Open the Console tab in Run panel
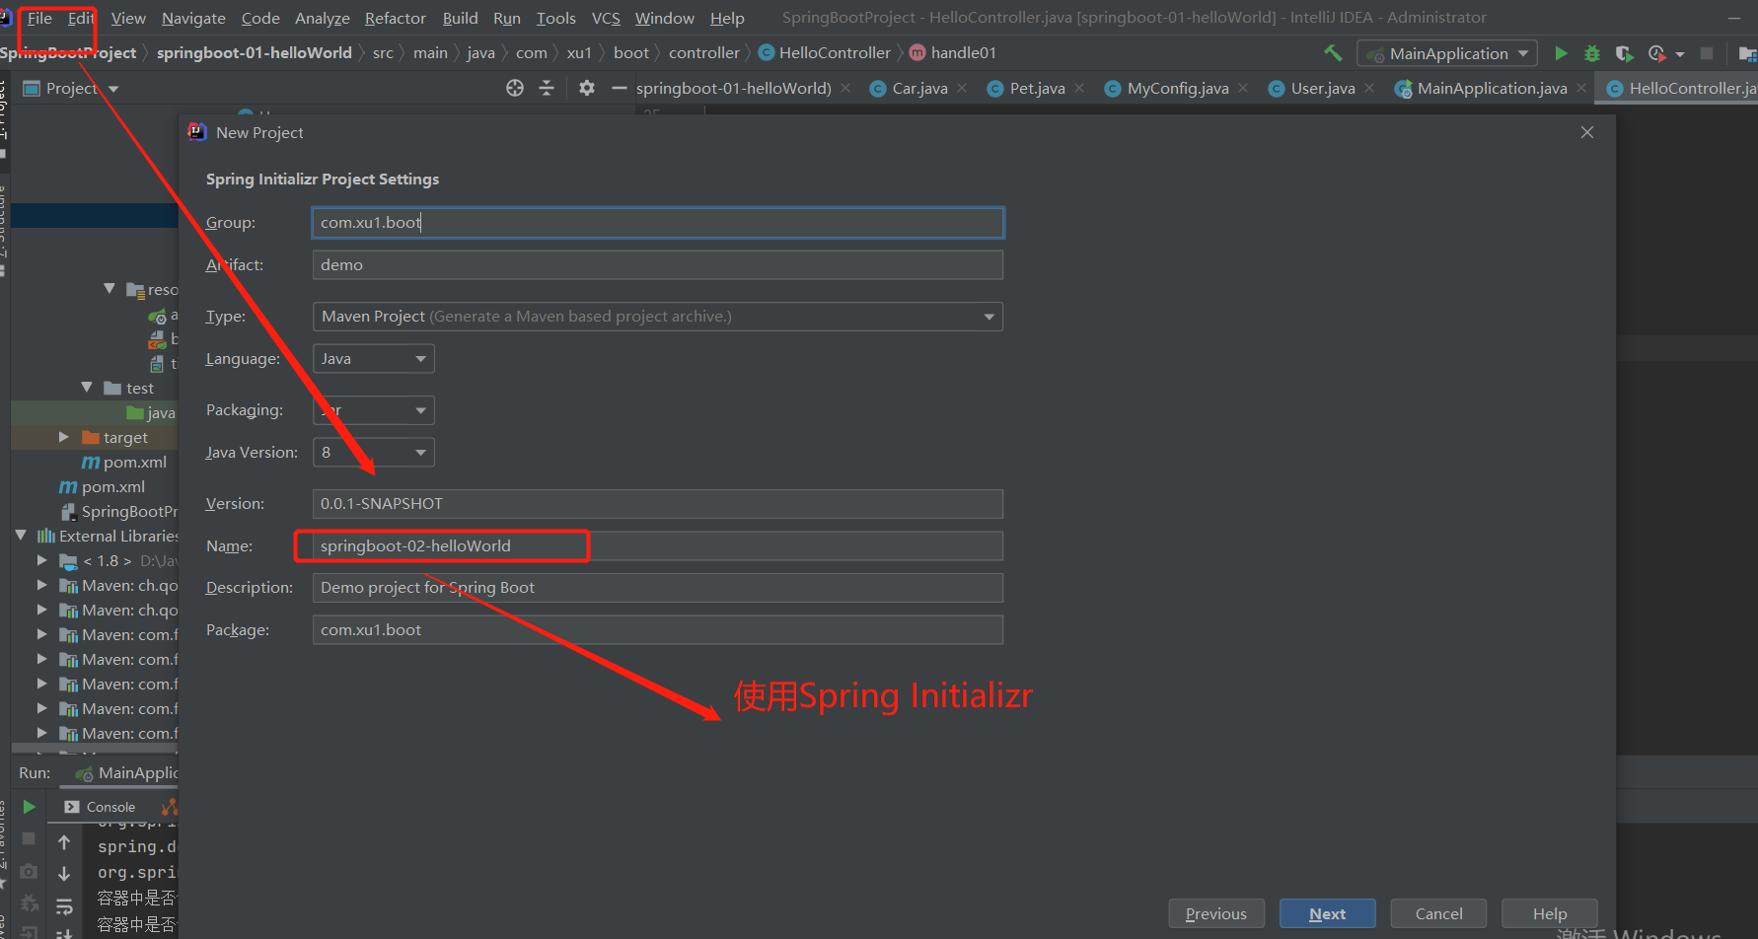The height and width of the screenshot is (939, 1758). 100,807
